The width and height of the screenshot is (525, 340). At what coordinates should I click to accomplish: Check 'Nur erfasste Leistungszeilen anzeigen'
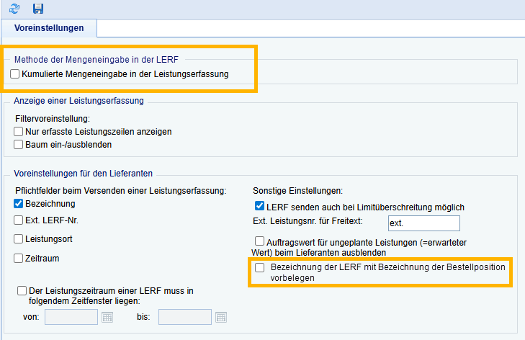pos(19,132)
